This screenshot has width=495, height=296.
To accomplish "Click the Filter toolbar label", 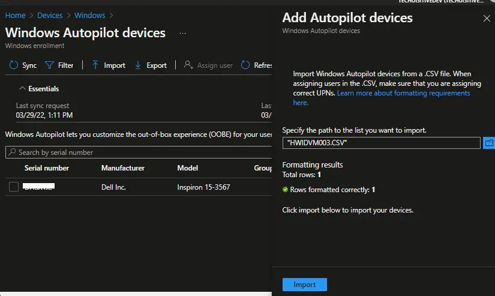I will pos(65,65).
